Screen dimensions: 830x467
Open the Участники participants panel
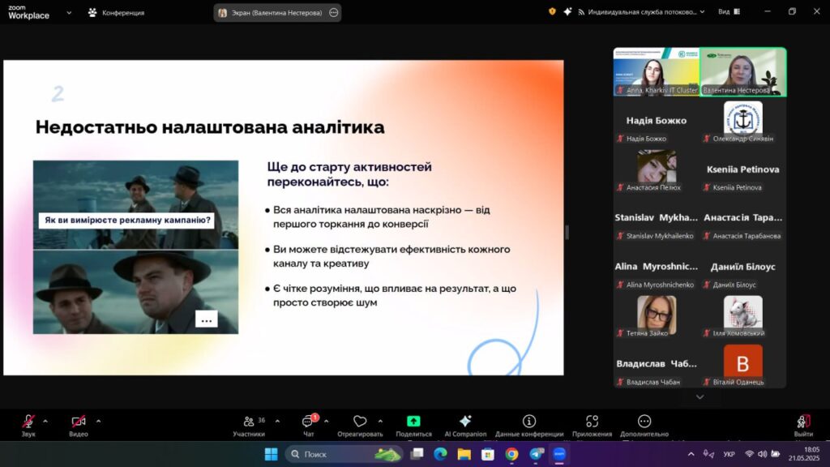coord(249,425)
